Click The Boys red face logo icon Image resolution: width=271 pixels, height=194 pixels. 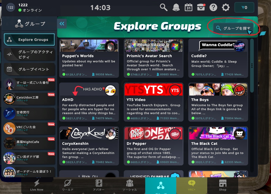pyautogui.click(x=239, y=90)
